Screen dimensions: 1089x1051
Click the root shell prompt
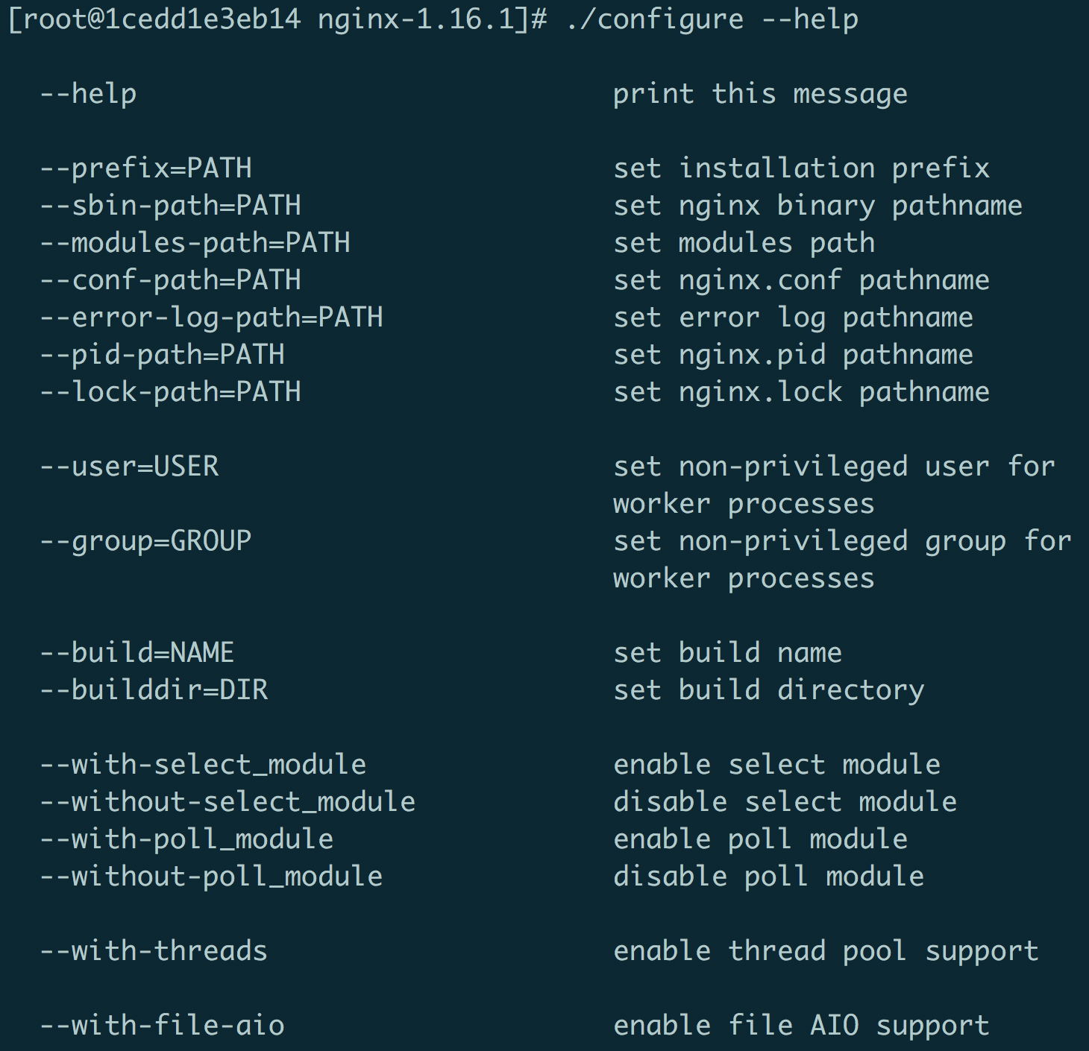[277, 19]
